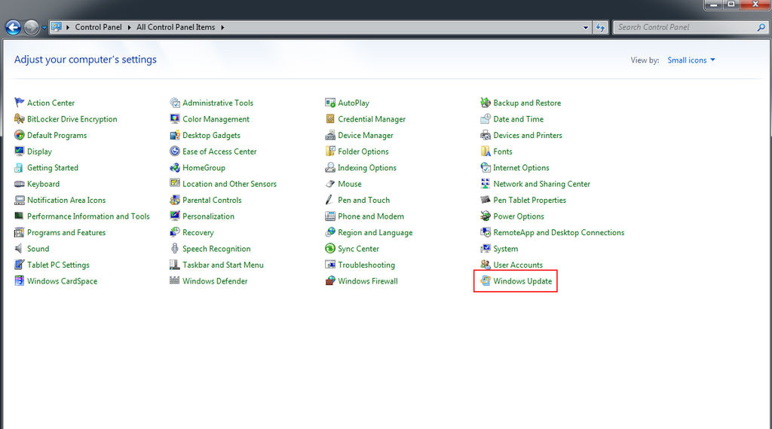
Task: Open the View by Small icons dropdown
Action: tap(691, 60)
